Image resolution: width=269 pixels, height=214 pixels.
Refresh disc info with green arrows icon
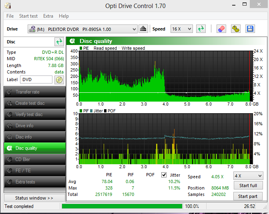(x=59, y=42)
